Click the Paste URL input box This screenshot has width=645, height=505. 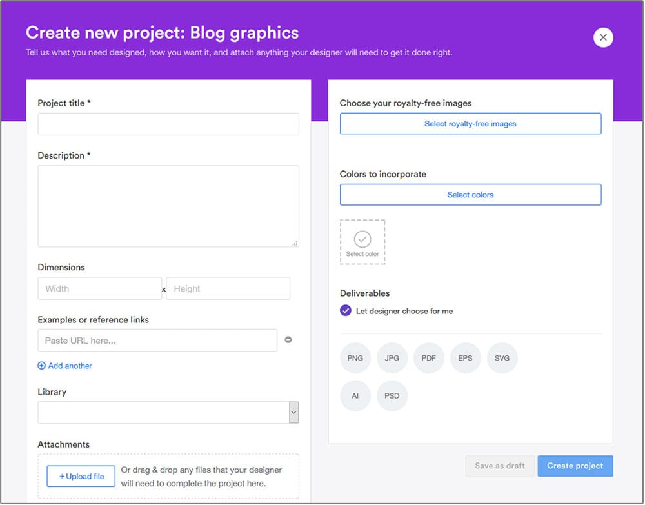157,340
